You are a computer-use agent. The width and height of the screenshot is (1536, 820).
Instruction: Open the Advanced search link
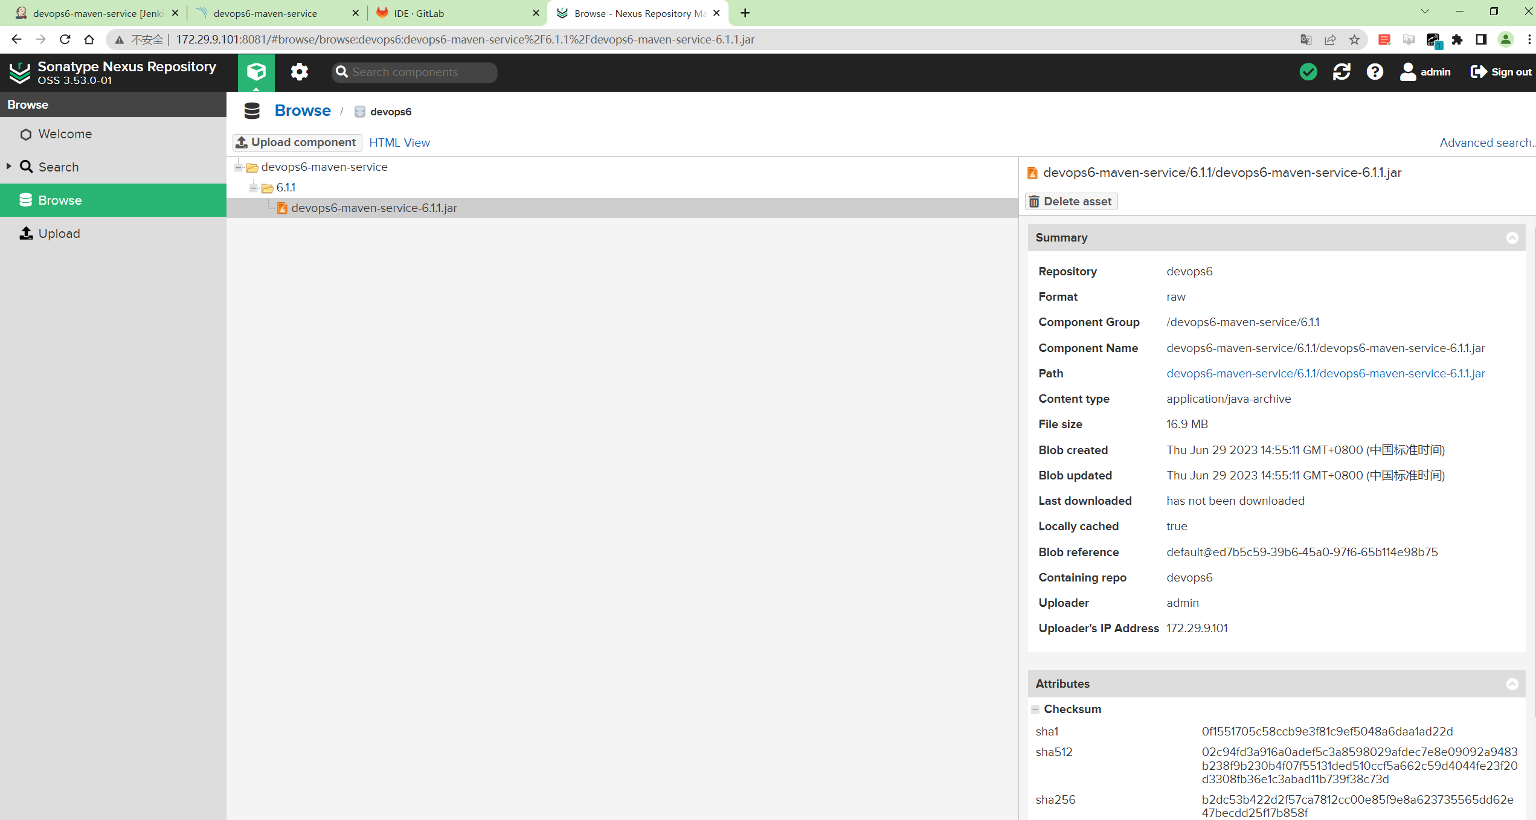tap(1486, 143)
